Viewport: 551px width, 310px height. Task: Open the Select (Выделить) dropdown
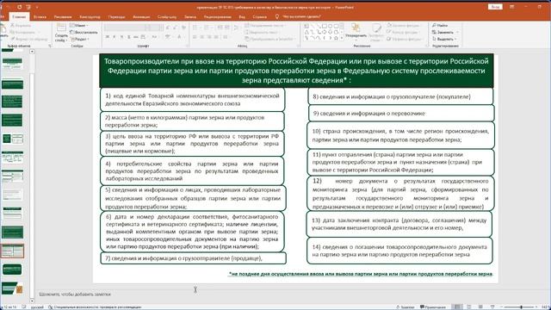[445, 39]
